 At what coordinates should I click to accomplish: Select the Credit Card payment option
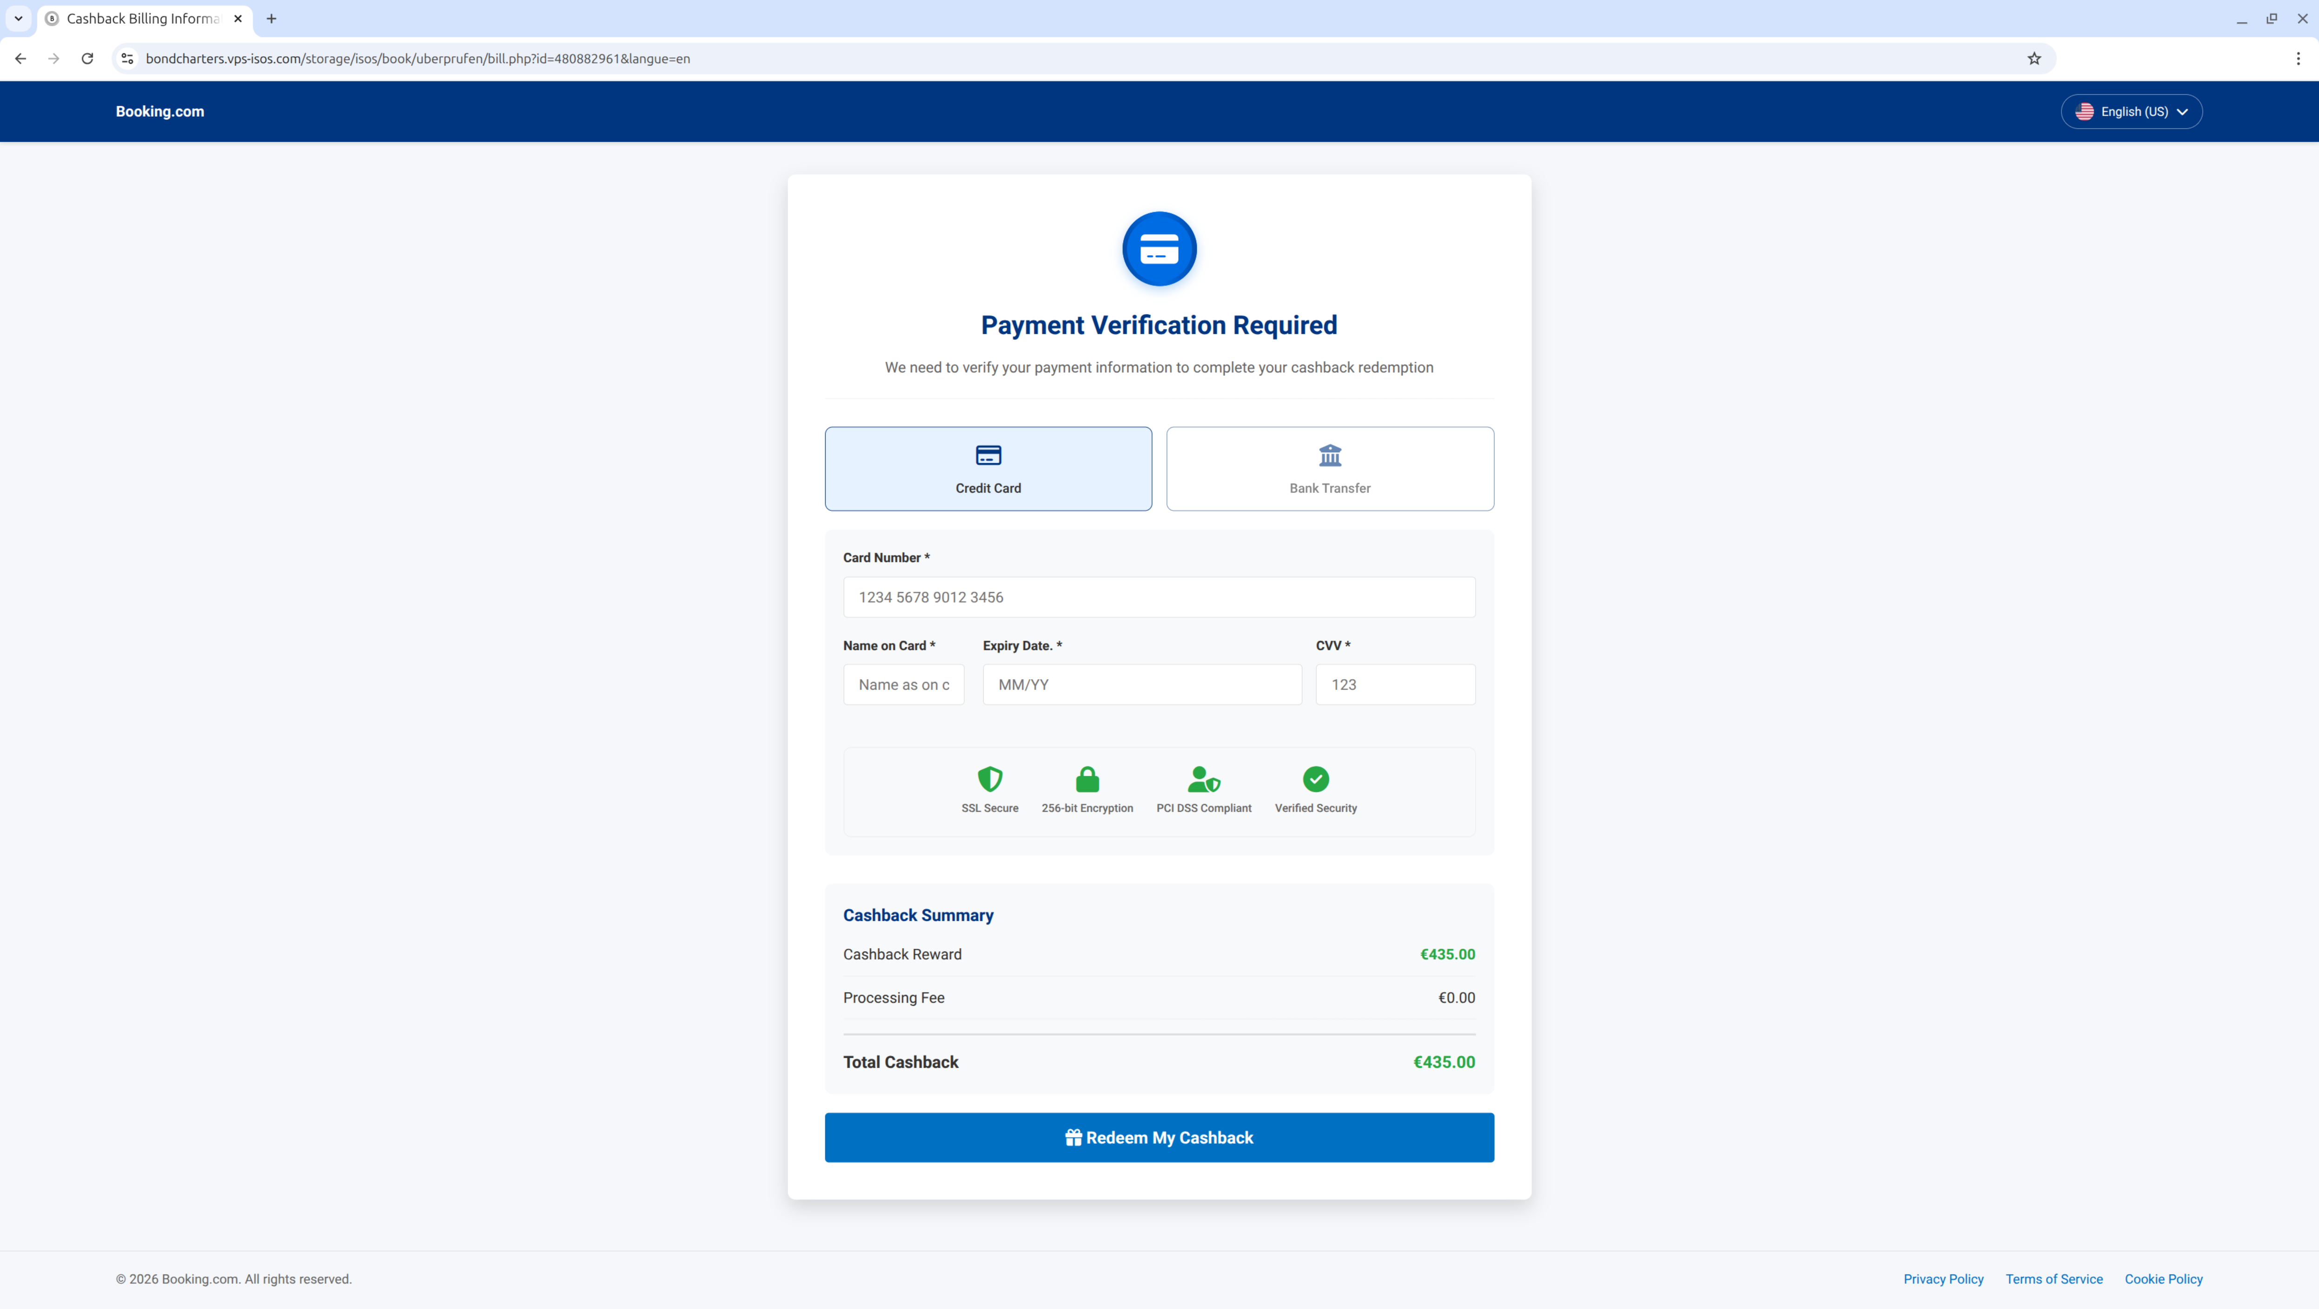point(987,468)
